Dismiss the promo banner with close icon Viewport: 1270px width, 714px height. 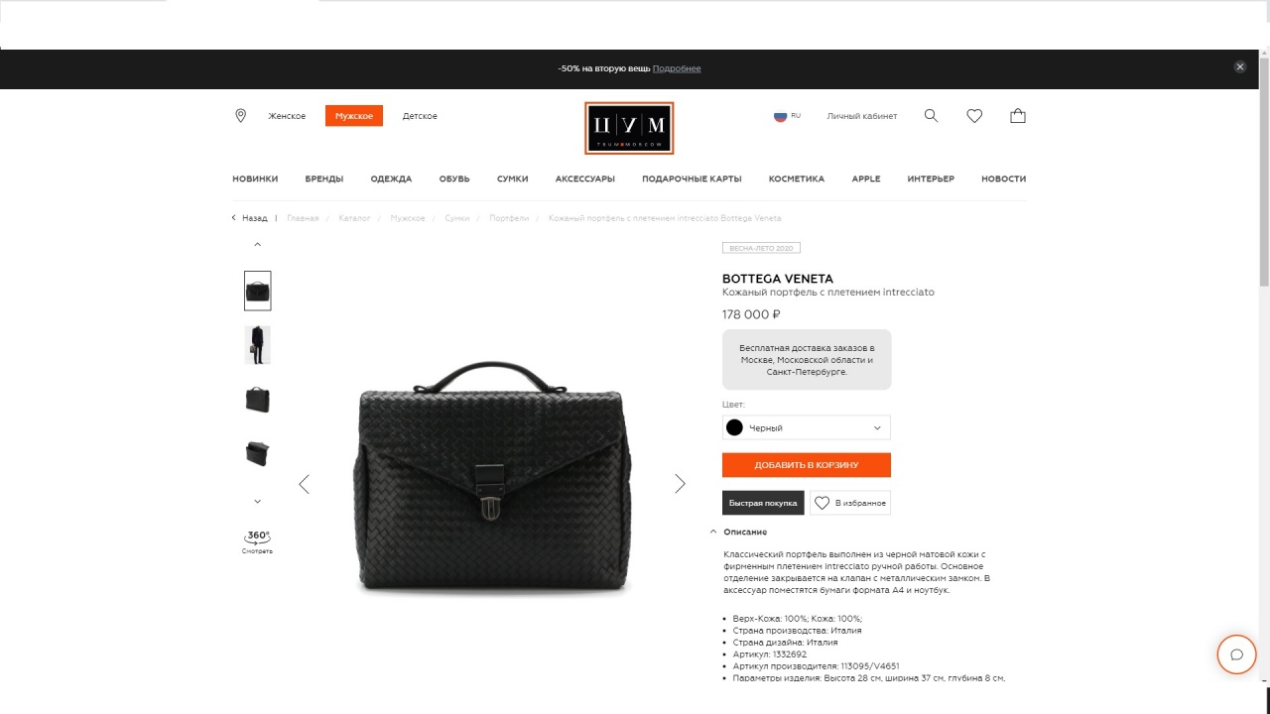[x=1239, y=67]
